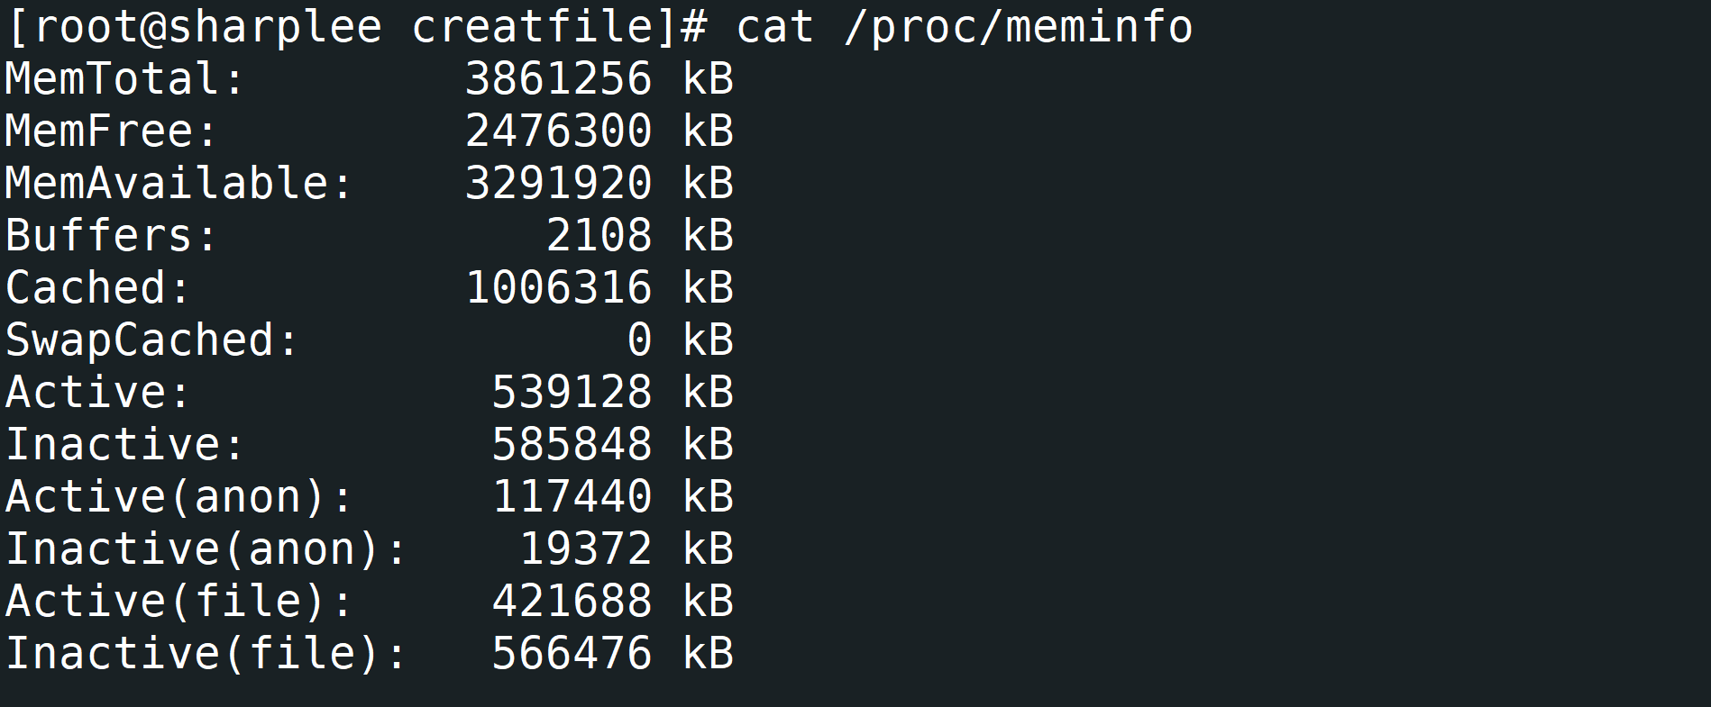The height and width of the screenshot is (707, 1711).
Task: Click the Inactive(file) value 566476
Action: pos(572,654)
